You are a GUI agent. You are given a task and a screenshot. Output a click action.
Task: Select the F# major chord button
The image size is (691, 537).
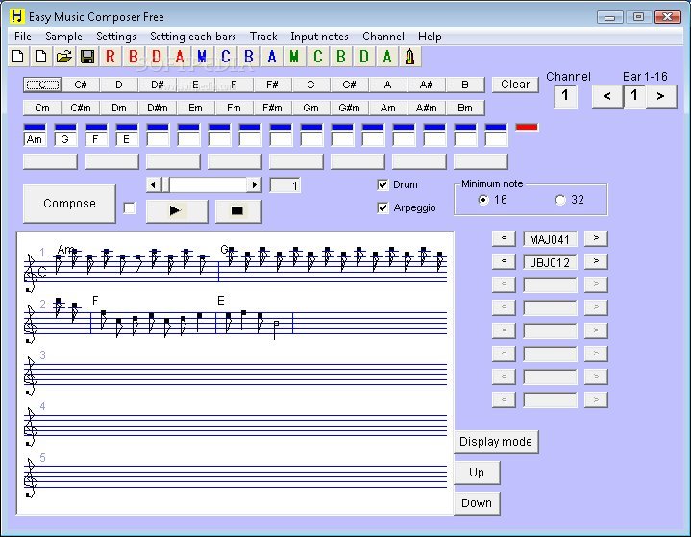[x=272, y=85]
